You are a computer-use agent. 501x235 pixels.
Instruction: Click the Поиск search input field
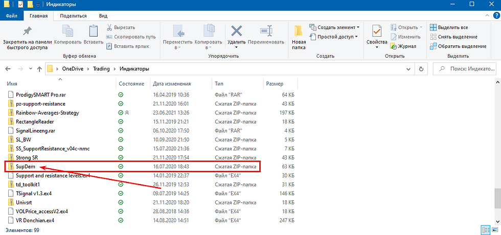[x=465, y=69]
